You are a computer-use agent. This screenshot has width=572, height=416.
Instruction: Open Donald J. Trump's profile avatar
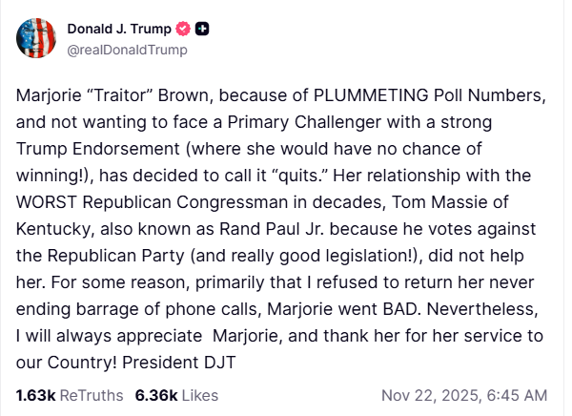pyautogui.click(x=35, y=38)
